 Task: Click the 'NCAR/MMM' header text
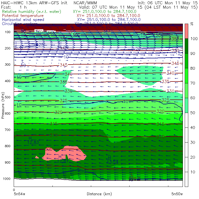point(85,3)
